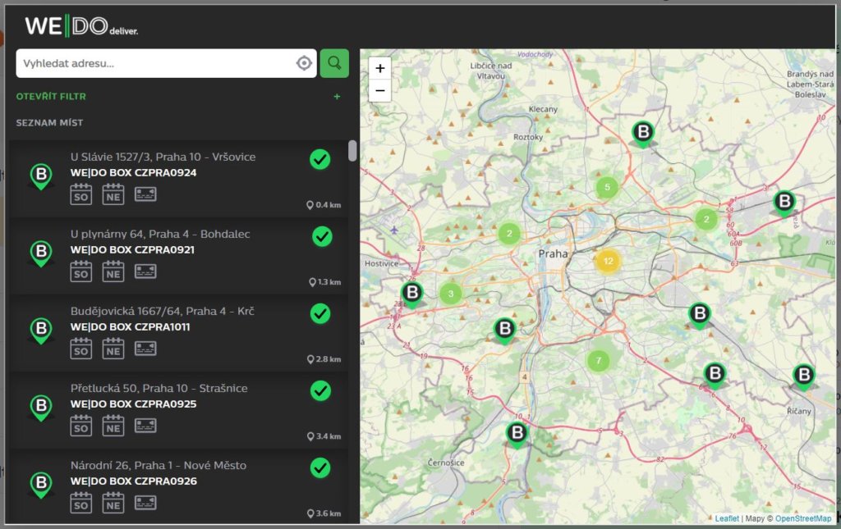Screen dimensions: 841x529
Task: Click the 3.4 km distance label
Action: pos(324,436)
